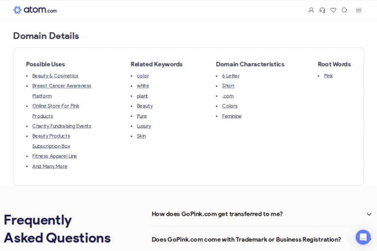Open the favorites heart icon

coord(333,10)
